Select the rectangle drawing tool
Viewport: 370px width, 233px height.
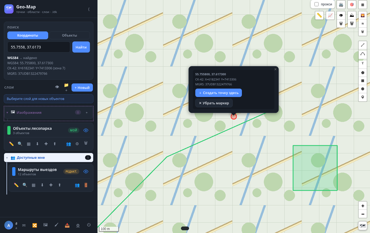pyautogui.click(x=363, y=81)
